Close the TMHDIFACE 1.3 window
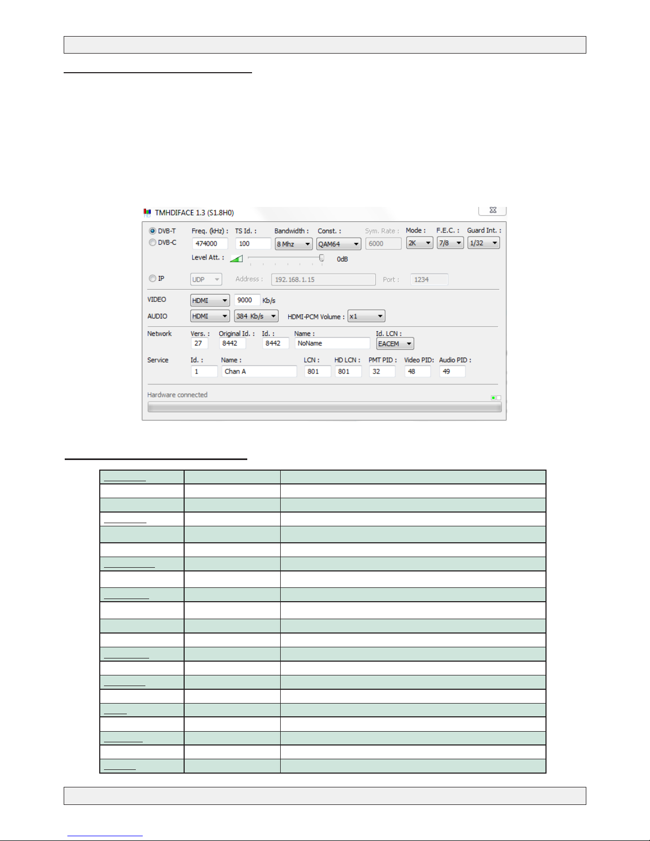Image resolution: width=650 pixels, height=841 pixels. pos(492,210)
